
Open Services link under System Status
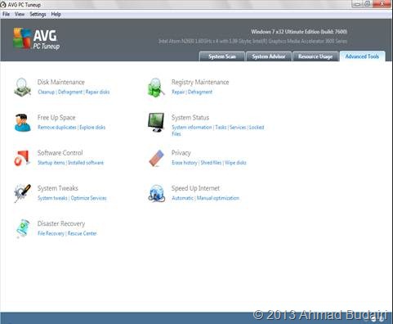[x=238, y=128]
